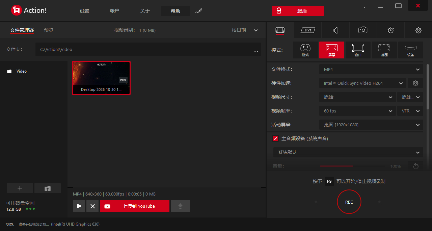The image size is (432, 231).
Task: Click the grey upload arrow button
Action: (180, 206)
